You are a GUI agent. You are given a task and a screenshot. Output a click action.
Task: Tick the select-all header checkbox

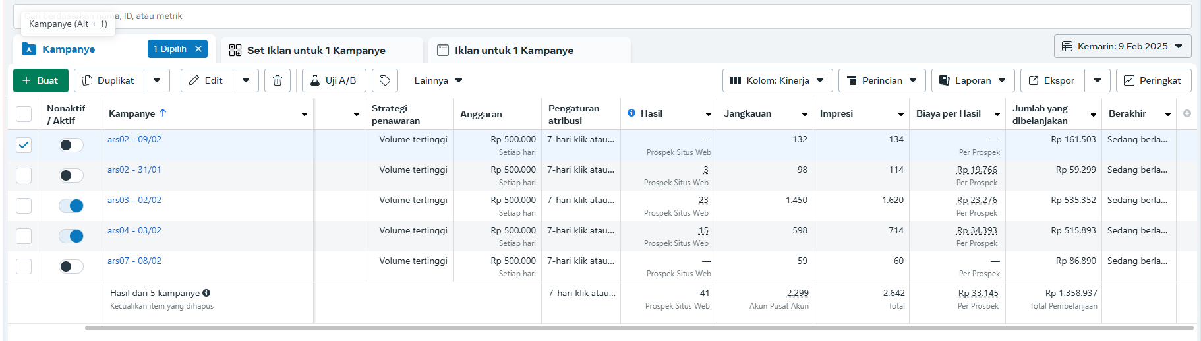tap(24, 114)
